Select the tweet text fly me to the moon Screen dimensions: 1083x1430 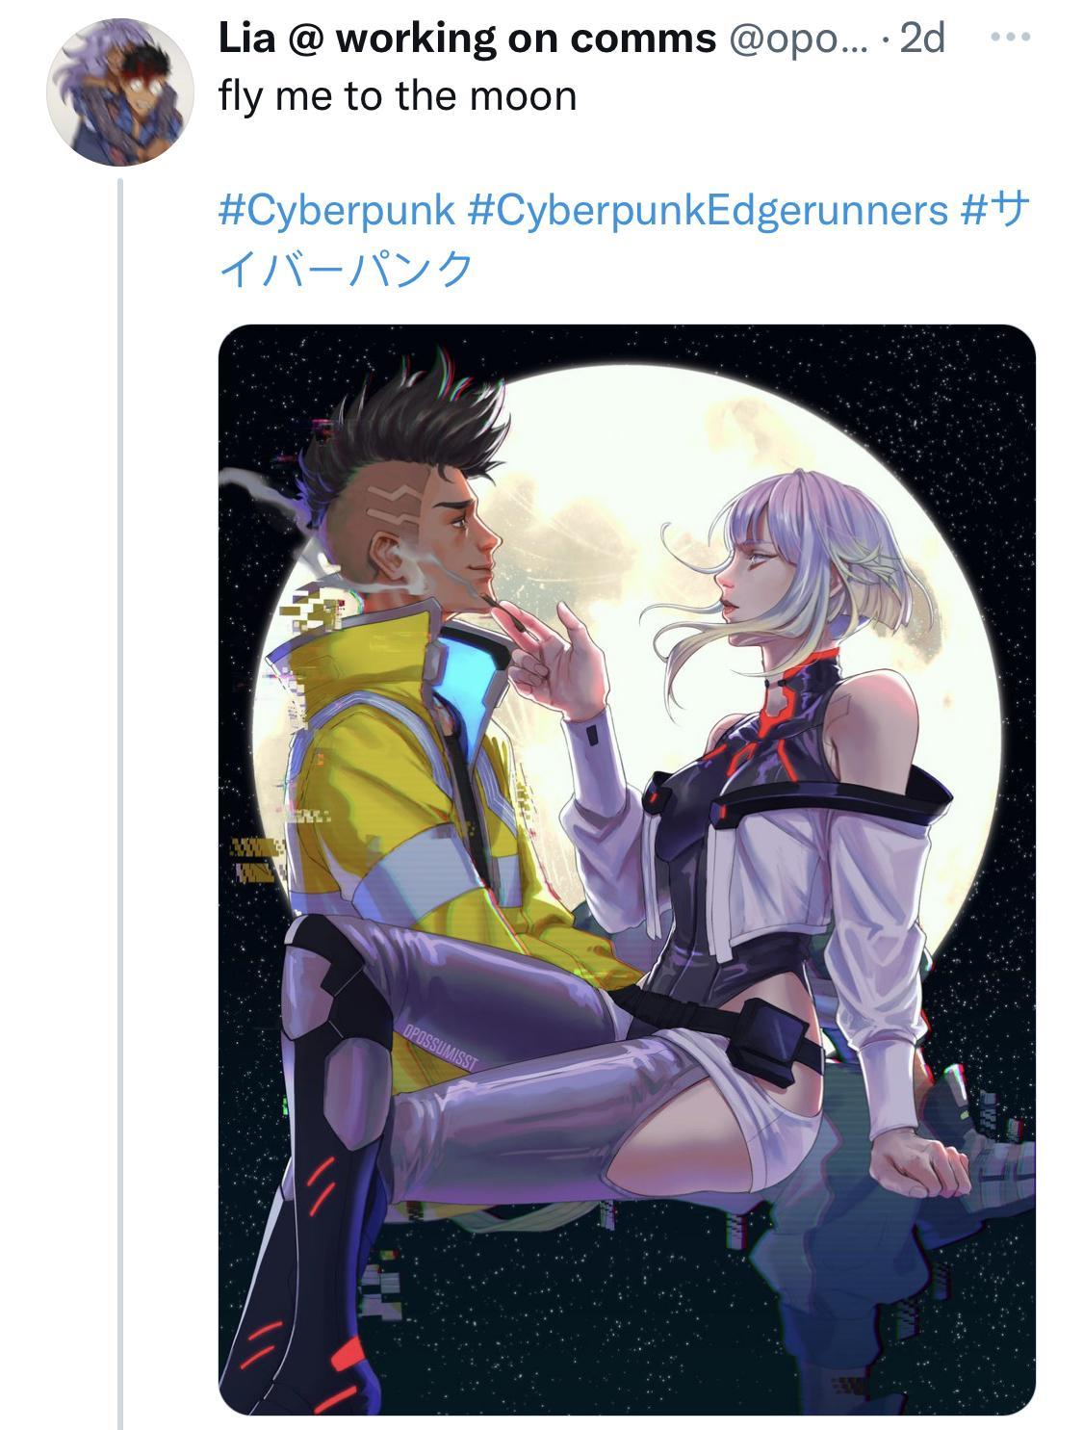tap(398, 95)
